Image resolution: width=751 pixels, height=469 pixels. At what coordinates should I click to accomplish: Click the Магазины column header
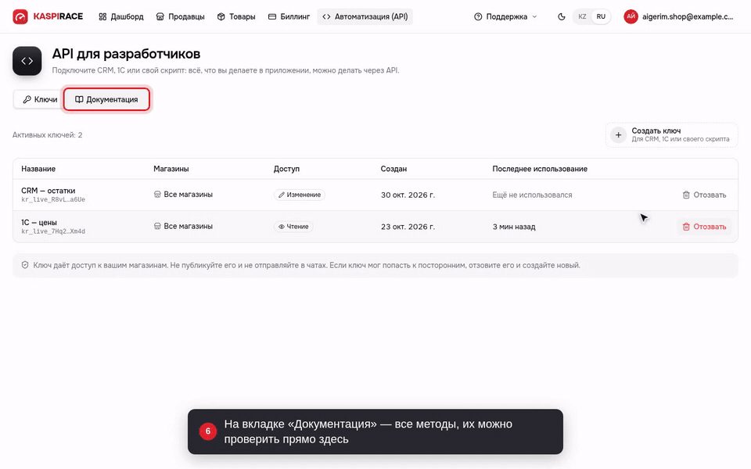(171, 169)
